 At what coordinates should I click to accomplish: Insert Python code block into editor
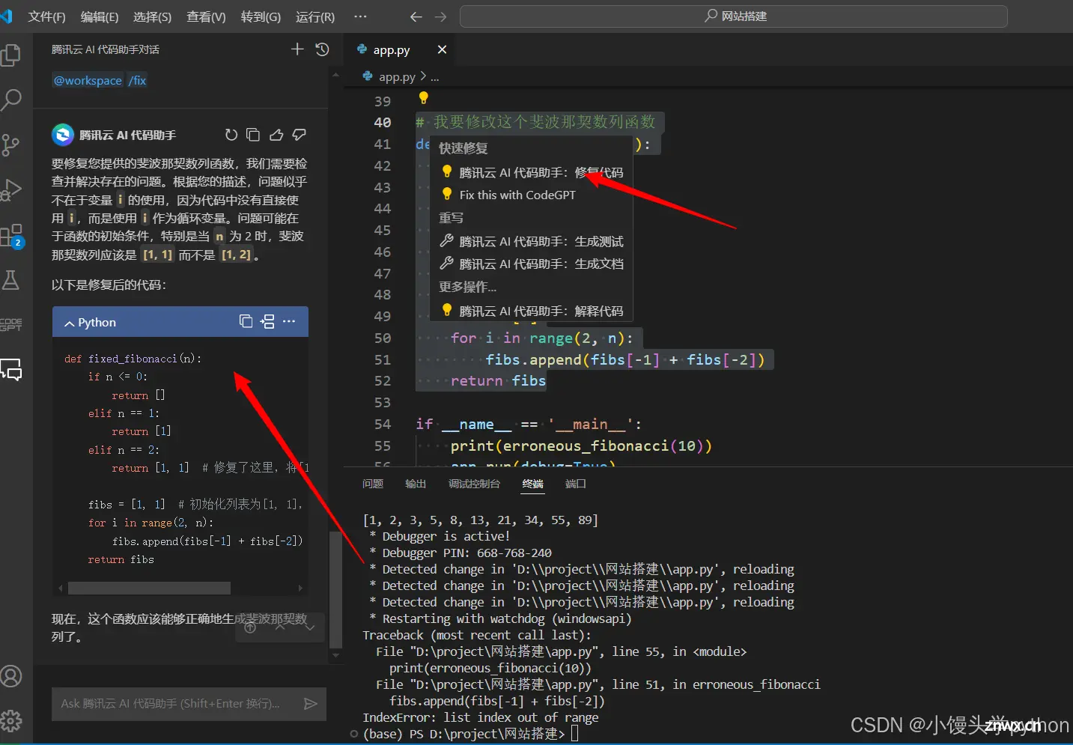pos(267,321)
